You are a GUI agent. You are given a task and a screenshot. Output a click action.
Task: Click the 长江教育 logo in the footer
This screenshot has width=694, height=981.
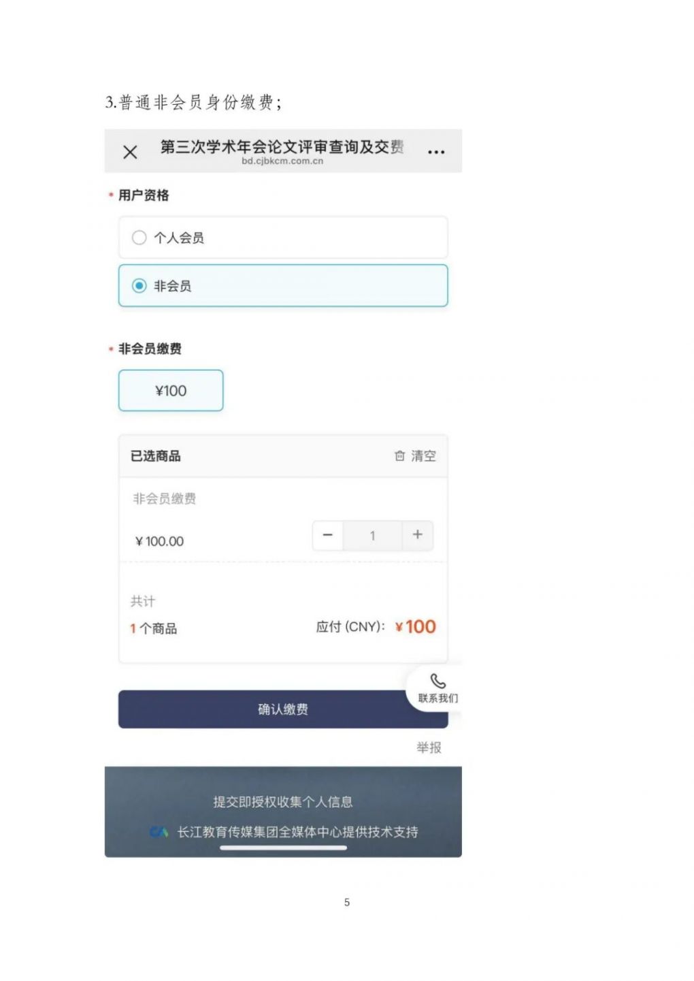[x=159, y=832]
